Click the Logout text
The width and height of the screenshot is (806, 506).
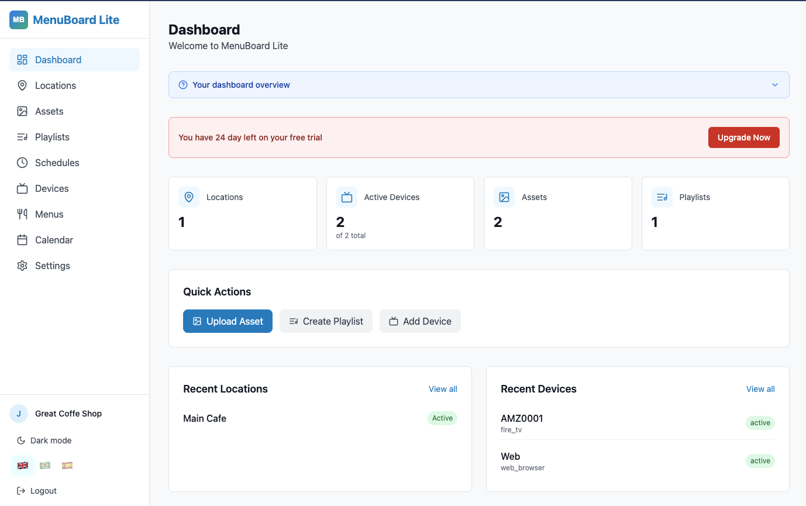(43, 491)
